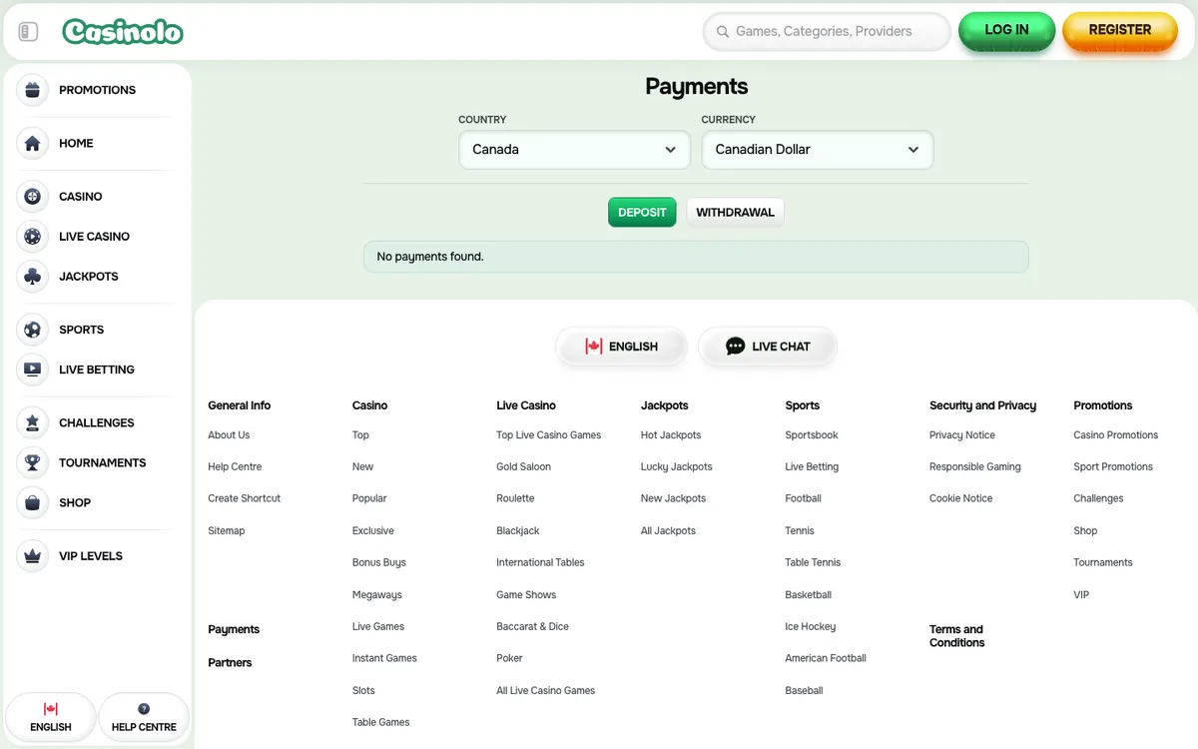
Task: Click the VIP Levels crown icon
Action: point(32,556)
